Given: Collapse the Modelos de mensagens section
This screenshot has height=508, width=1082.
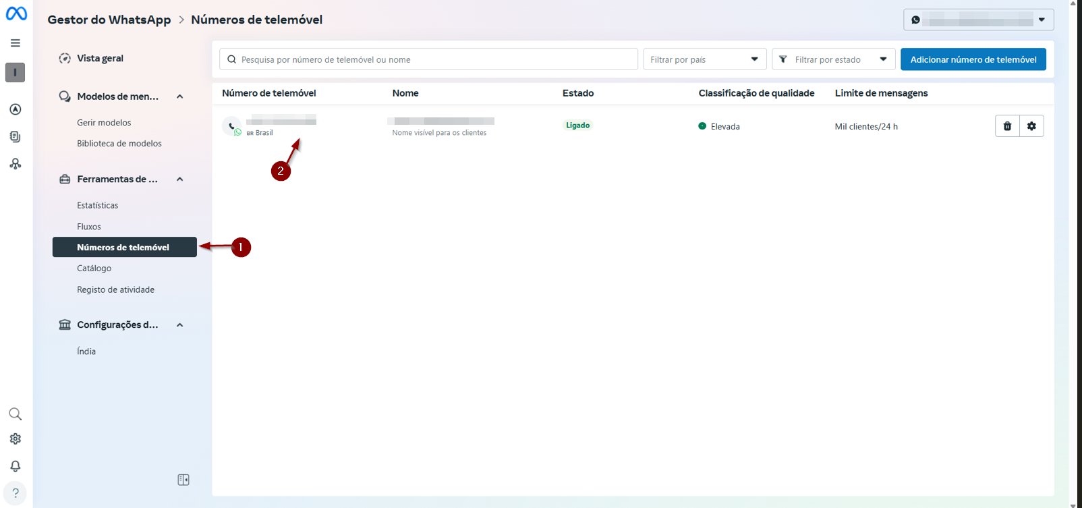Looking at the screenshot, I should pos(180,96).
